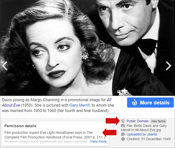Click the public domain license icon
The height and width of the screenshot is (148, 175).
click(x=123, y=121)
